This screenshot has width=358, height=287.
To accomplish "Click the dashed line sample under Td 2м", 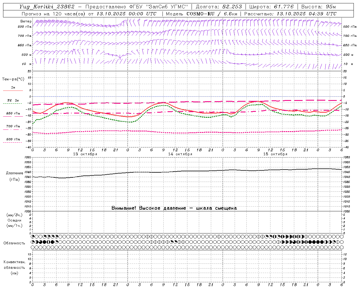I will click(x=13, y=104).
